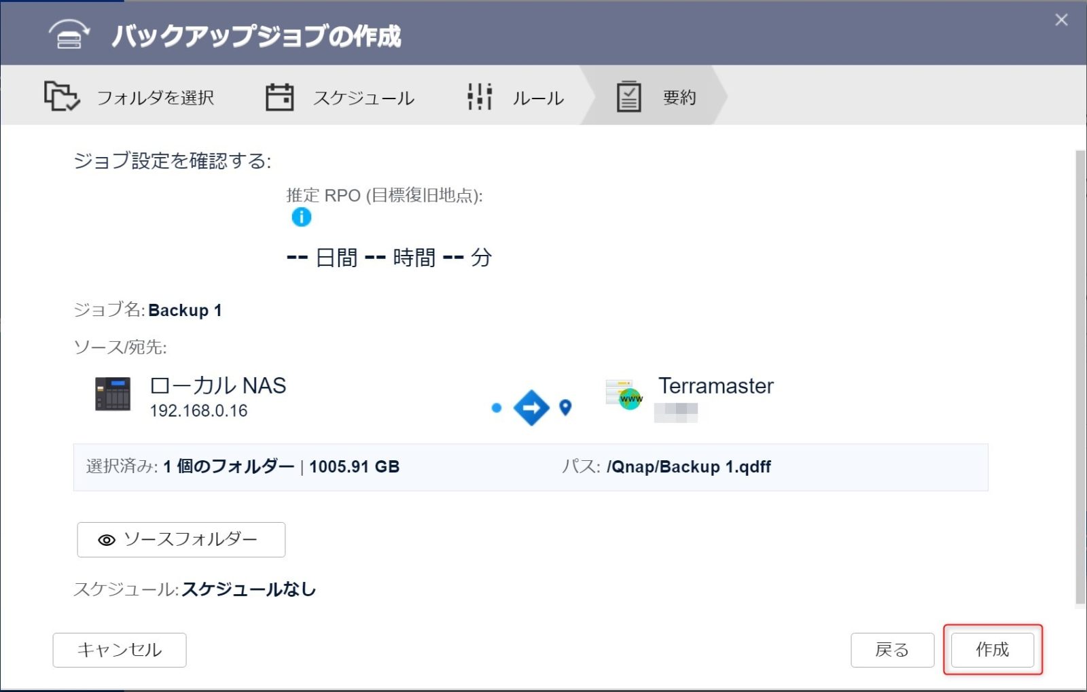Viewport: 1087px width, 692px height.
Task: Go to the スケジュール step
Action: click(x=363, y=98)
